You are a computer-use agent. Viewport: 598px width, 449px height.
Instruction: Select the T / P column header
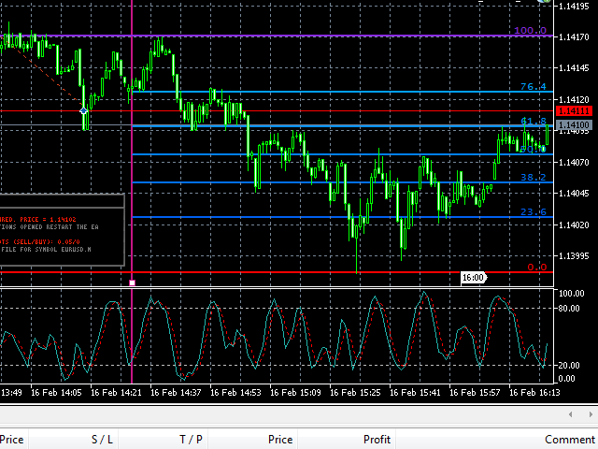(191, 440)
